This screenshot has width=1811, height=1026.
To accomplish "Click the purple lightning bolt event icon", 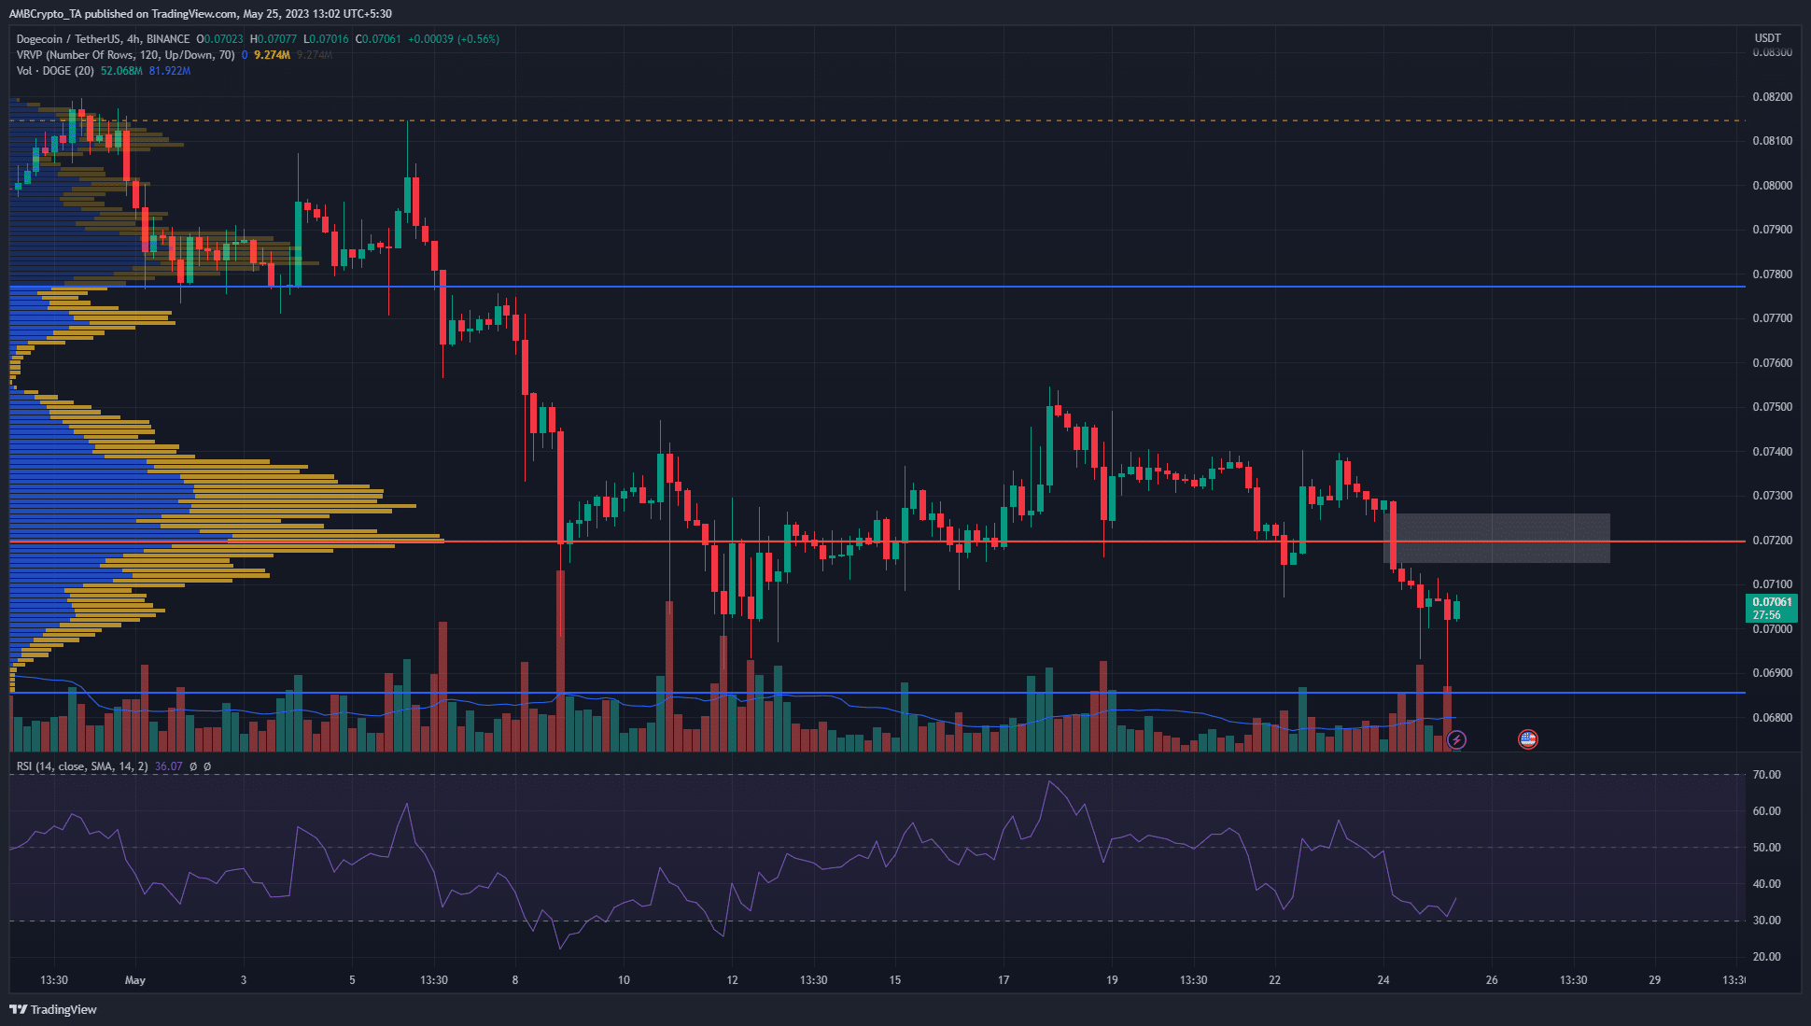I will click(1456, 740).
